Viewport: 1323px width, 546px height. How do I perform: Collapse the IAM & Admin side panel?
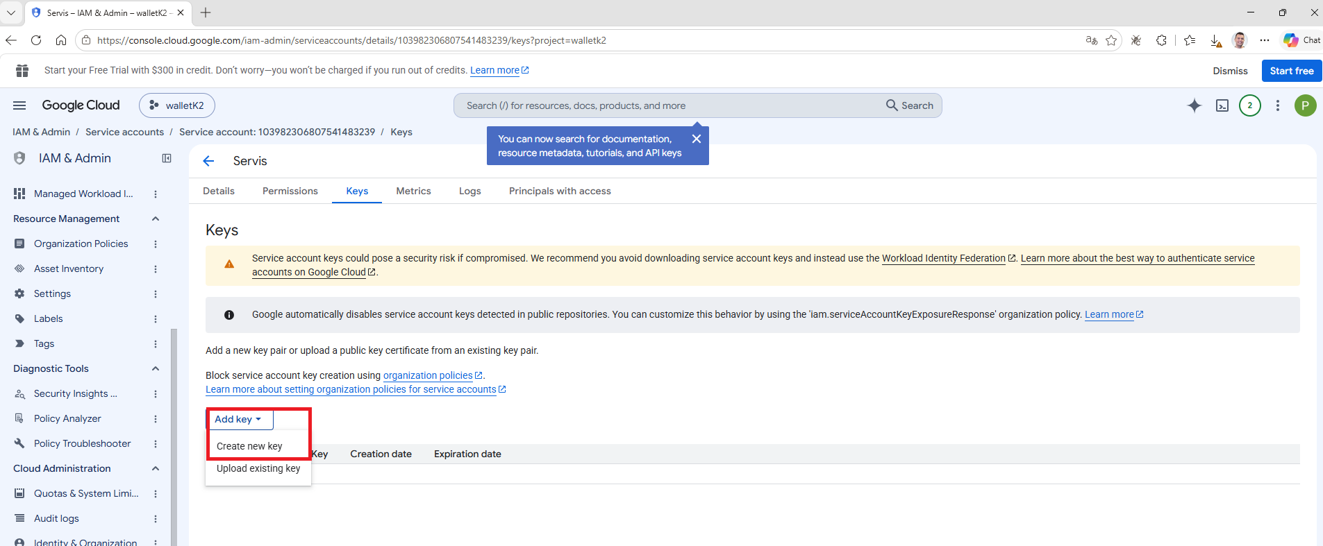[167, 158]
